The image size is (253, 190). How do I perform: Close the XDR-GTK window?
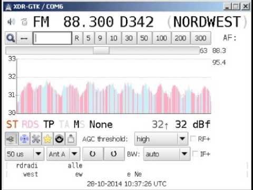coord(246,7)
